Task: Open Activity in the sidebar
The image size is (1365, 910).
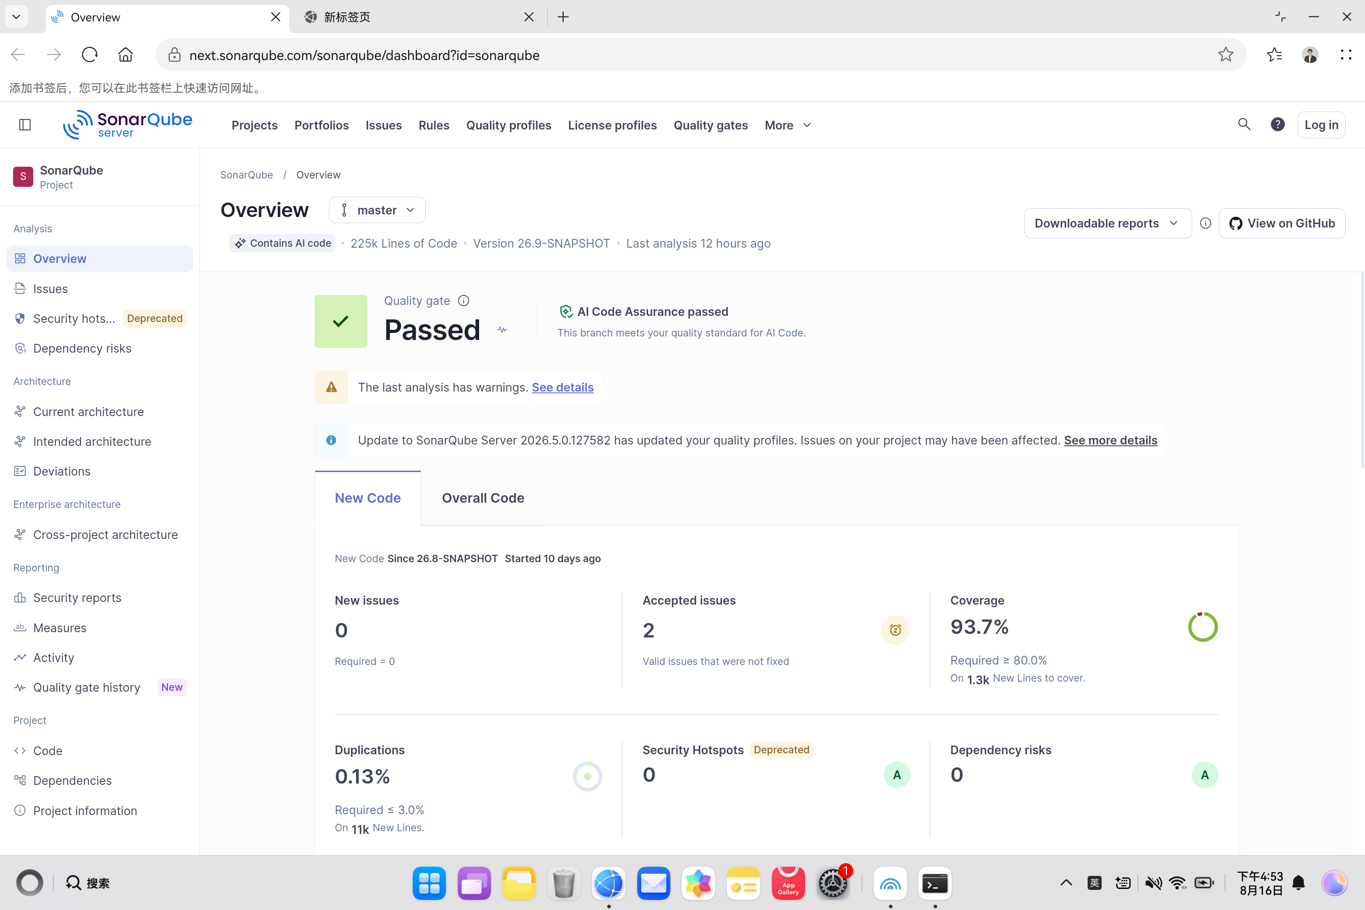Action: click(99, 658)
